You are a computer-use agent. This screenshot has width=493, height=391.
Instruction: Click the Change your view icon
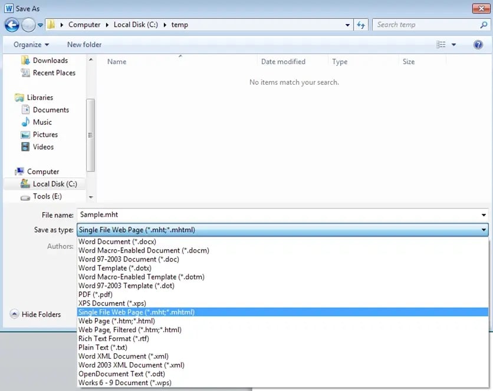click(x=441, y=45)
